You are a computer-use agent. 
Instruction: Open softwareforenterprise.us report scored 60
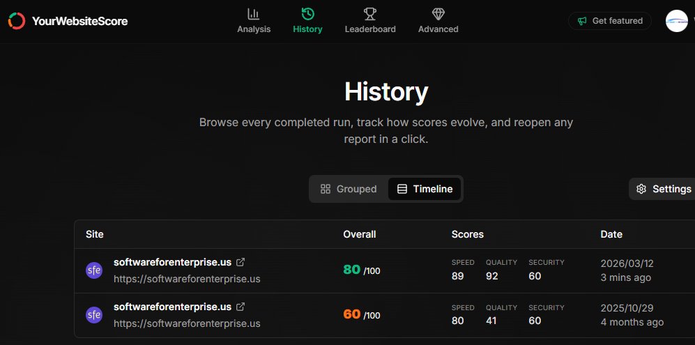tap(172, 307)
